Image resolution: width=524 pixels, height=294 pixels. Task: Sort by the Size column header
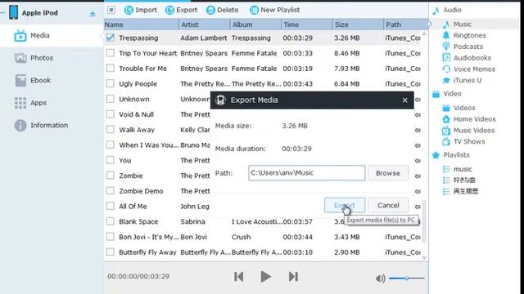(359, 24)
